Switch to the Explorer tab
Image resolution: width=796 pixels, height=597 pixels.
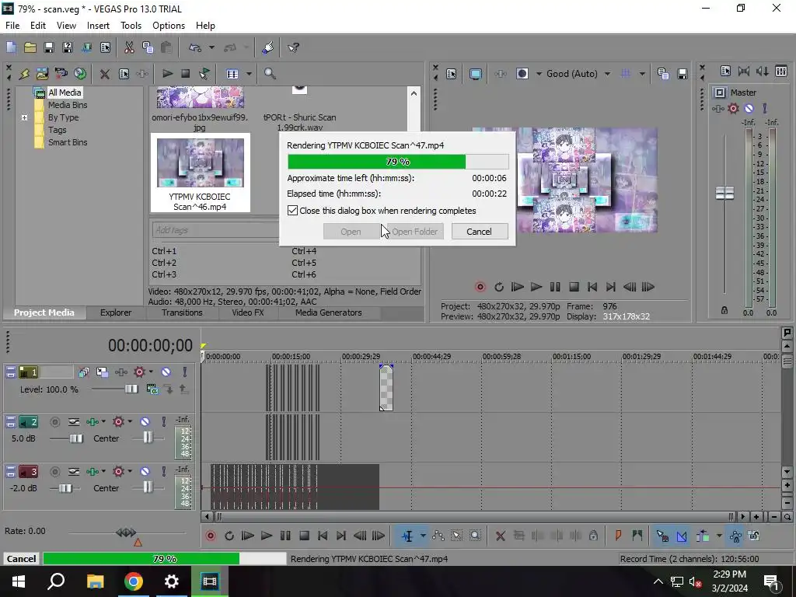coord(116,312)
